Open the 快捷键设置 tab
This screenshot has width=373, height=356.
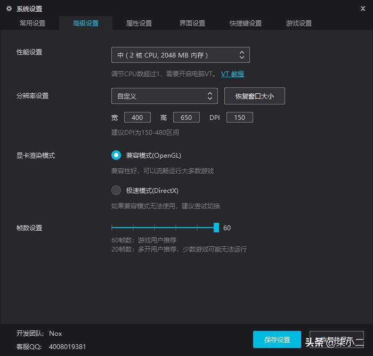pyautogui.click(x=246, y=23)
